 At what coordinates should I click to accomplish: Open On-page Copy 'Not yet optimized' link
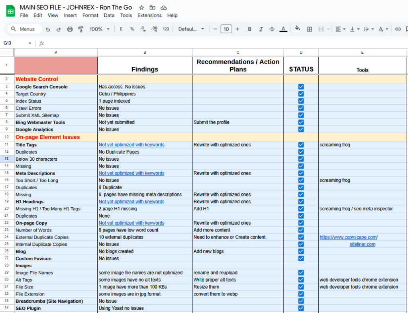pos(131,223)
